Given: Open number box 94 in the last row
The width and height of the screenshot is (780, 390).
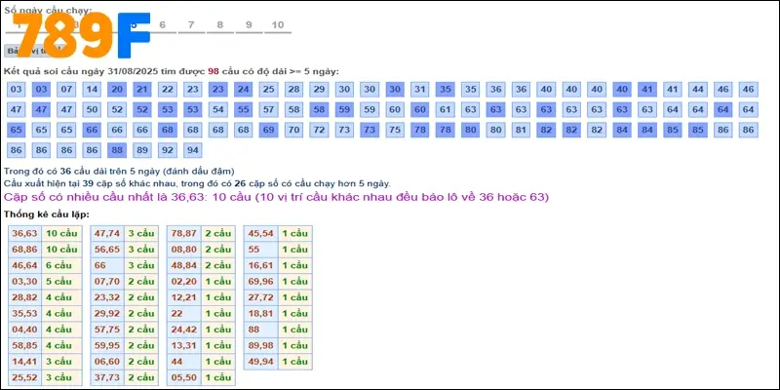Looking at the screenshot, I should point(193,150).
